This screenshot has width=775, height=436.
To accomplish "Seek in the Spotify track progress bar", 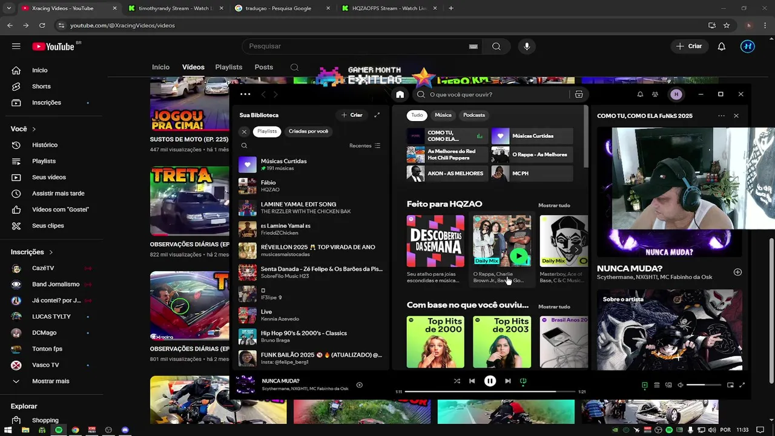I will [489, 392].
